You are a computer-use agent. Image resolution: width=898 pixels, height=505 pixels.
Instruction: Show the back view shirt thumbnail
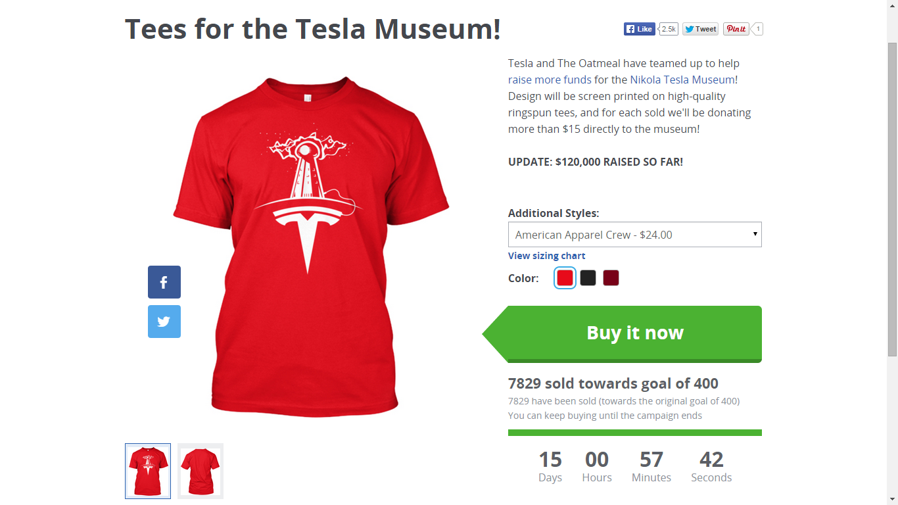[x=201, y=471]
